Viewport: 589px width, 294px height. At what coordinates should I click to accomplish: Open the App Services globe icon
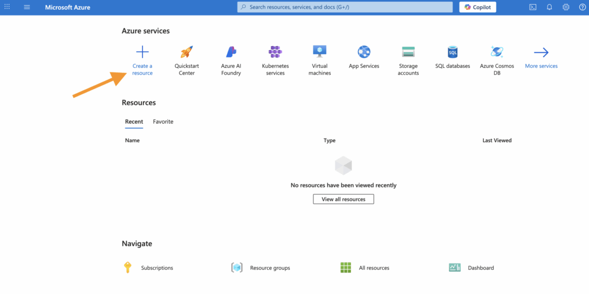pyautogui.click(x=364, y=52)
